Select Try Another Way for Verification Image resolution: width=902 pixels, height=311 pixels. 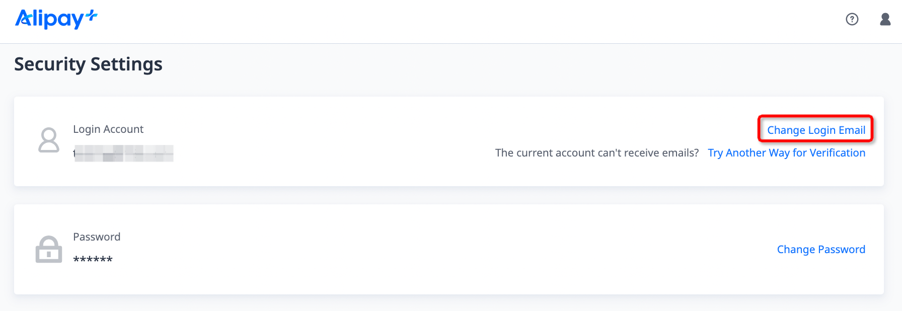[786, 153]
